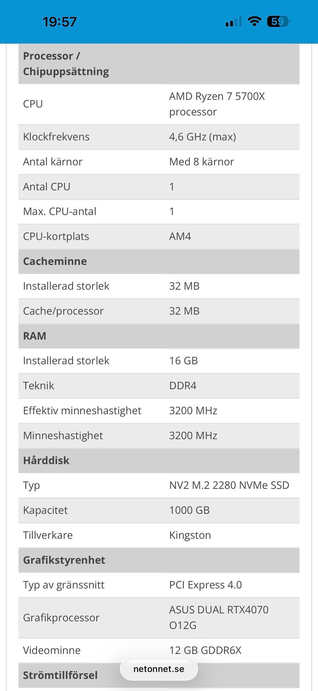Select the Klockfrekvens row label
Viewport: 318px width, 691px height.
56,137
